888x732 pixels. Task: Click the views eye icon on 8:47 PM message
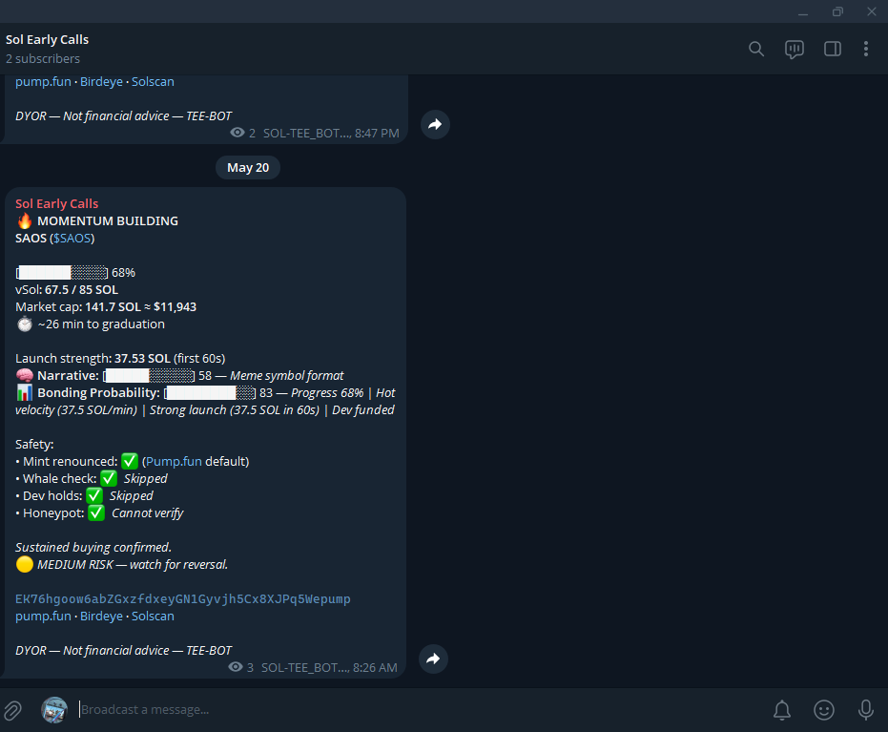tap(237, 133)
